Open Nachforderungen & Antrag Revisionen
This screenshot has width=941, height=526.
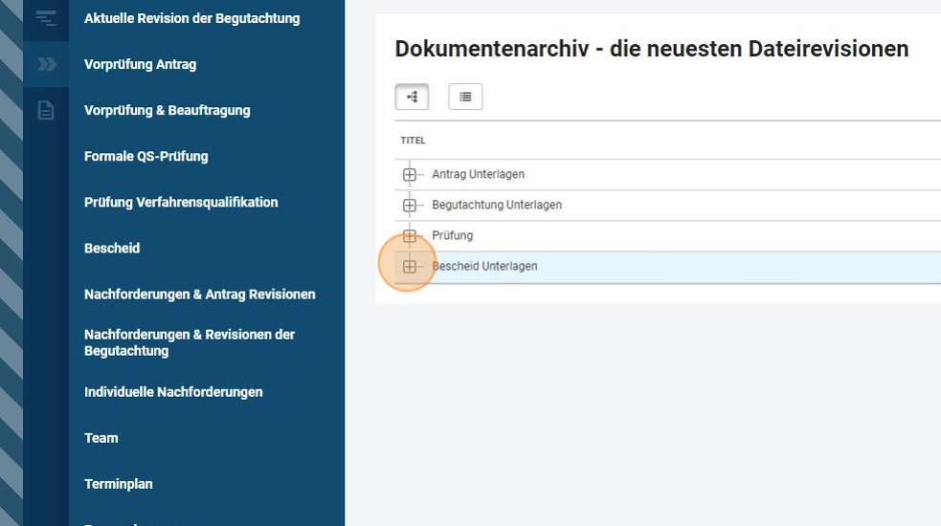(199, 294)
